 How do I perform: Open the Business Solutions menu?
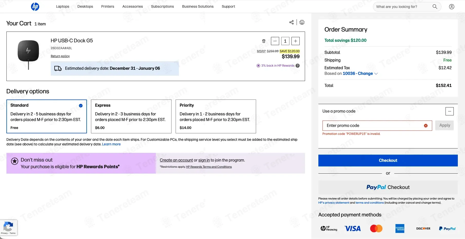click(x=198, y=6)
